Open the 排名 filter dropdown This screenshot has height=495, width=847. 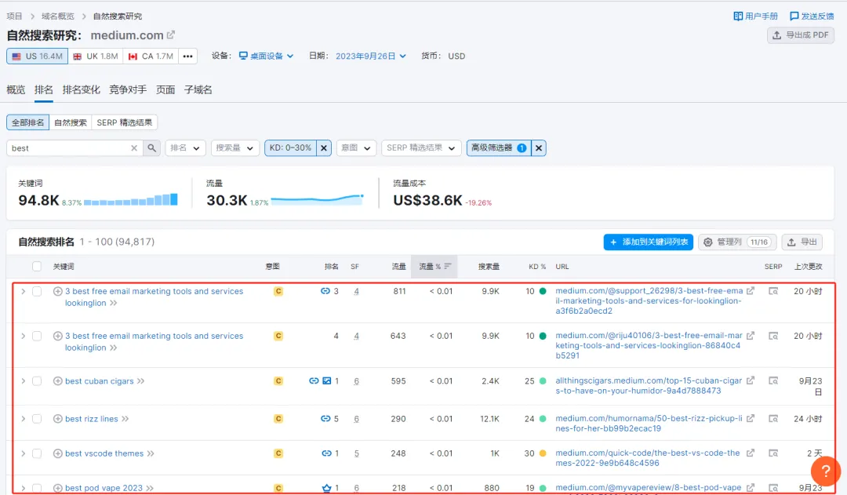tap(185, 148)
